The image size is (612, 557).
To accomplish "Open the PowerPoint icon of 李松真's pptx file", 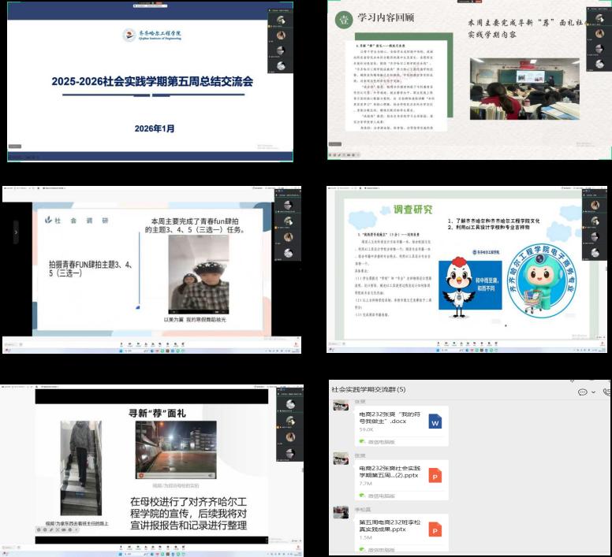I will click(435, 529).
